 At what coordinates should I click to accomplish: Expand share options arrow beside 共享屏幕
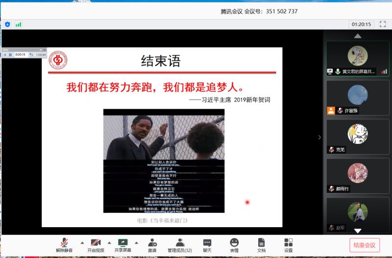click(136, 242)
